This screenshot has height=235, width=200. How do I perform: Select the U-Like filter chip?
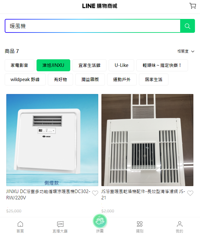121,65
